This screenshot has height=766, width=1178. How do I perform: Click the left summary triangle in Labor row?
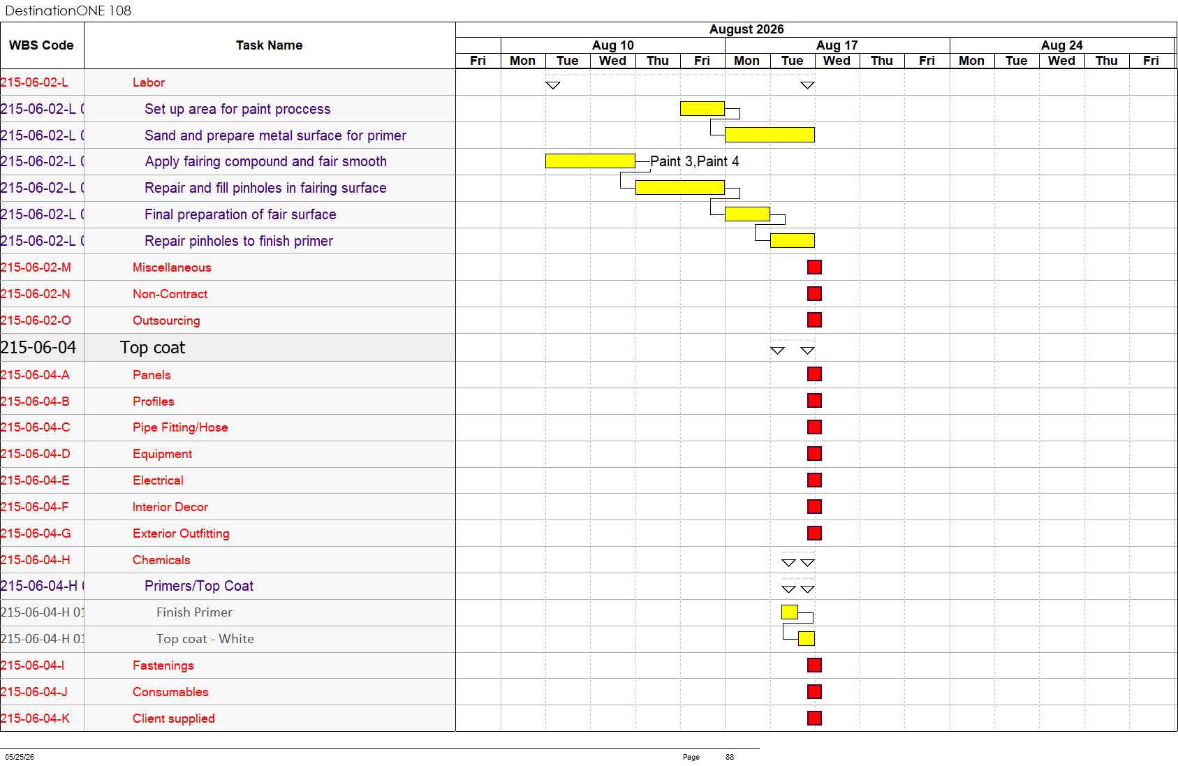pyautogui.click(x=552, y=85)
